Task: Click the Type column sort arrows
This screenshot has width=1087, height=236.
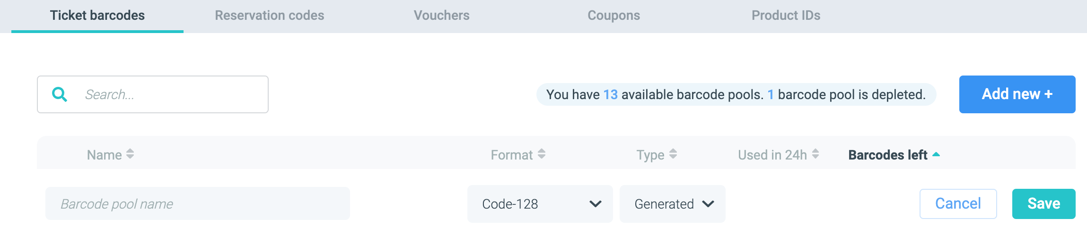Action: click(x=673, y=154)
